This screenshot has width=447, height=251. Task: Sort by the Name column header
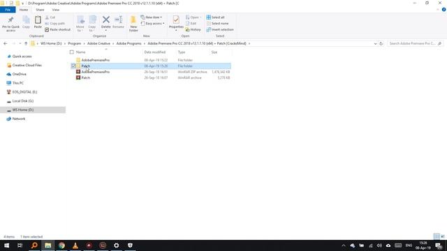pyautogui.click(x=81, y=52)
